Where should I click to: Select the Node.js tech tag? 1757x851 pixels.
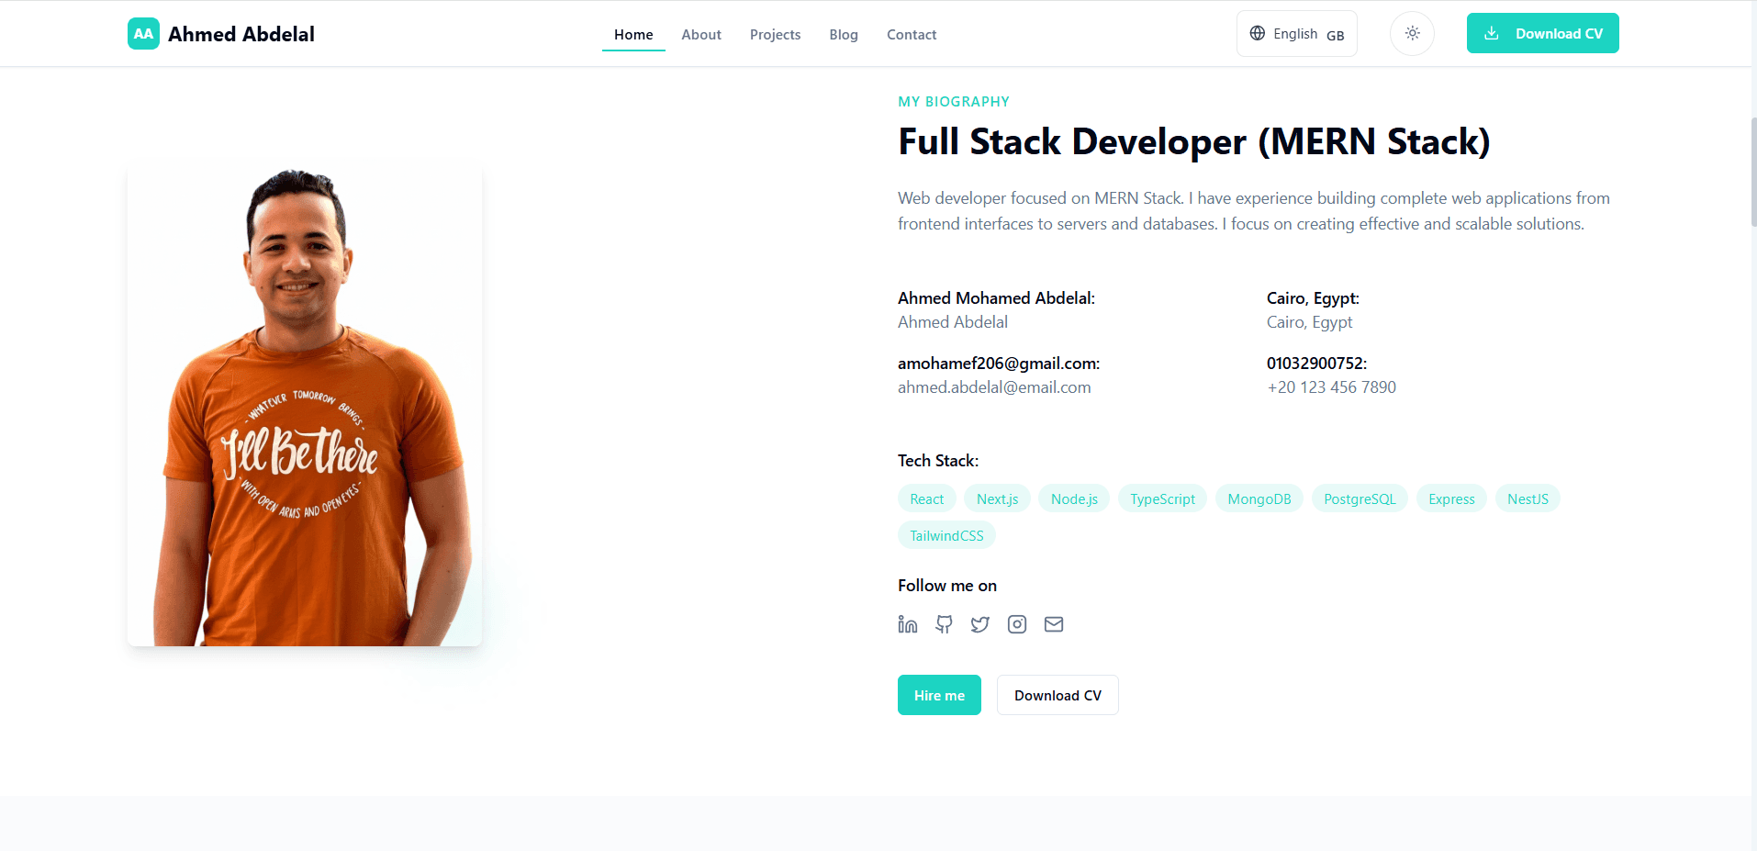coord(1074,498)
